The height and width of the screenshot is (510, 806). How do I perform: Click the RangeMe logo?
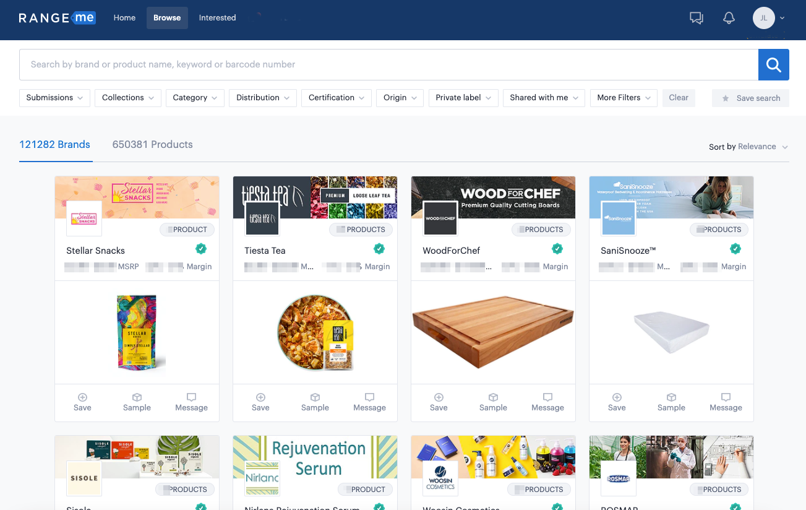point(57,18)
